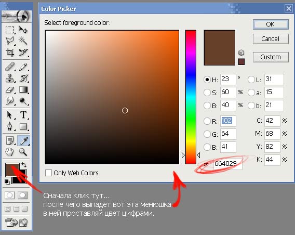This screenshot has height=235, width=295.
Task: Select the Magic Wand tool
Action: click(23, 41)
